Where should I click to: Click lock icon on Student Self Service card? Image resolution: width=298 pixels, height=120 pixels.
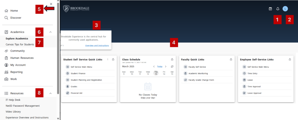tap(113, 60)
